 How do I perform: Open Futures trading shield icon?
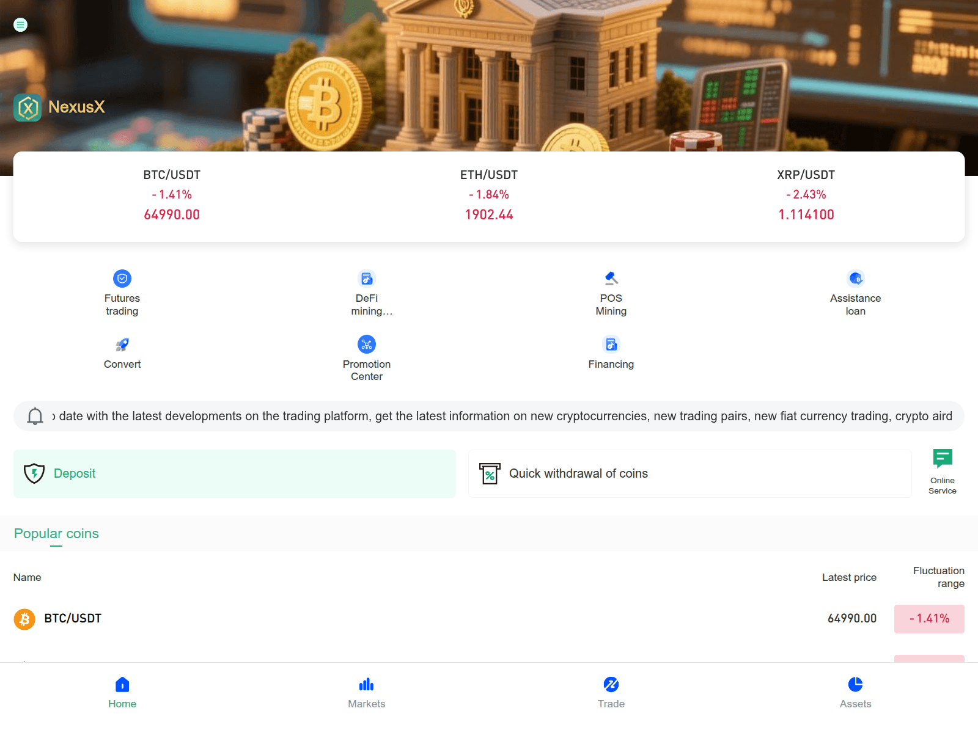[x=122, y=279]
